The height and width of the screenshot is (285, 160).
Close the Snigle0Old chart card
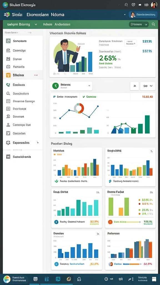pyautogui.click(x=151, y=151)
